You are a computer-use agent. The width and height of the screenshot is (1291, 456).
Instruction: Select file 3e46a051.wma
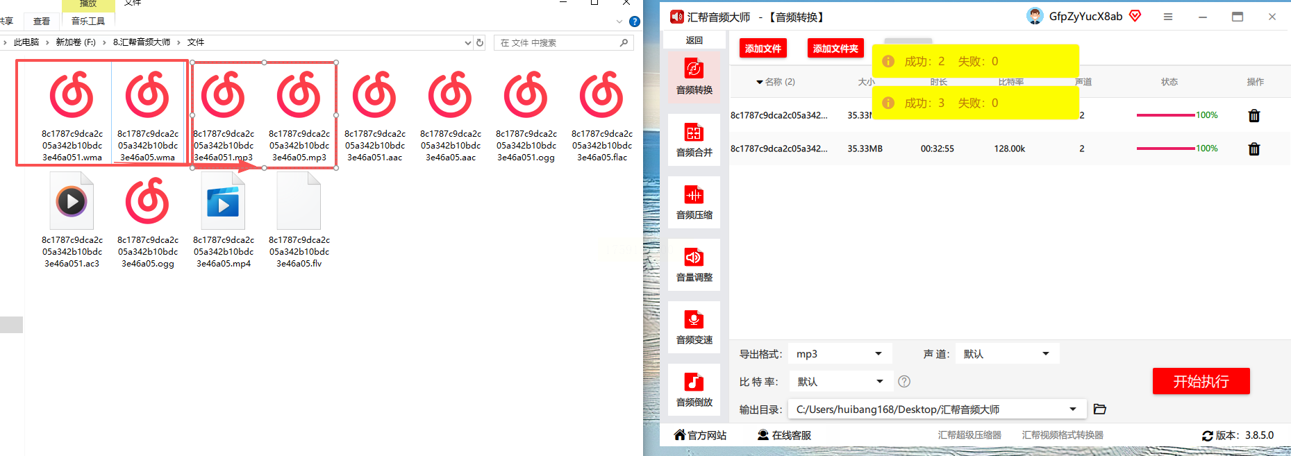pos(72,115)
